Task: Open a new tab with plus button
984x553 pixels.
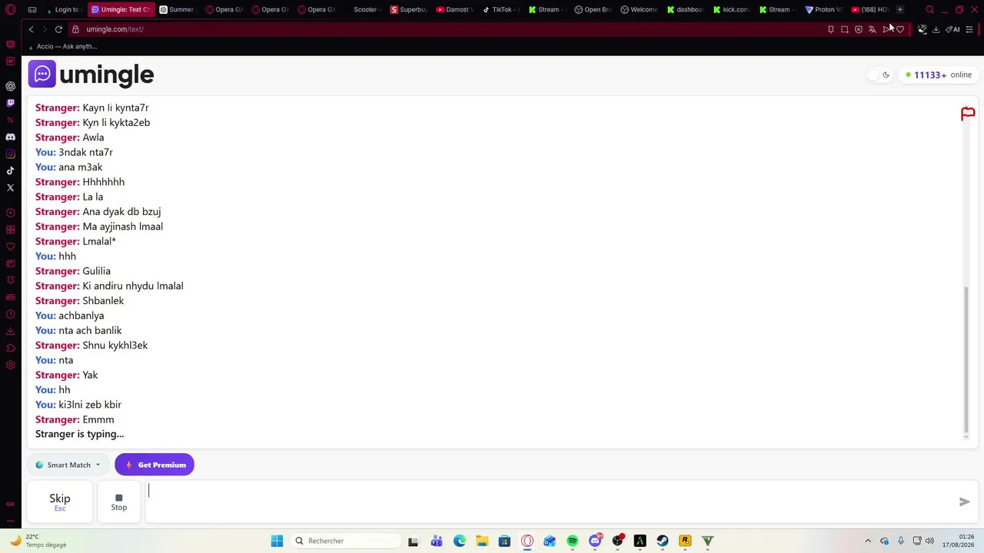Action: click(900, 10)
